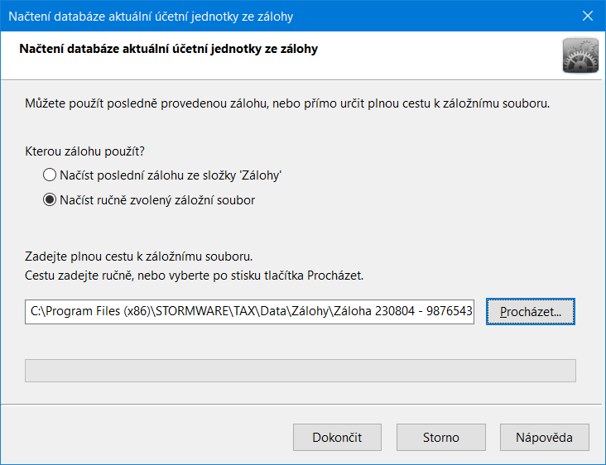This screenshot has height=465, width=606.
Task: Click the gears wizard icon in header
Action: coord(580,55)
